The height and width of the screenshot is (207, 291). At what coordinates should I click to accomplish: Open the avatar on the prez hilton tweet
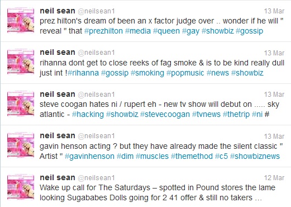coord(21,21)
